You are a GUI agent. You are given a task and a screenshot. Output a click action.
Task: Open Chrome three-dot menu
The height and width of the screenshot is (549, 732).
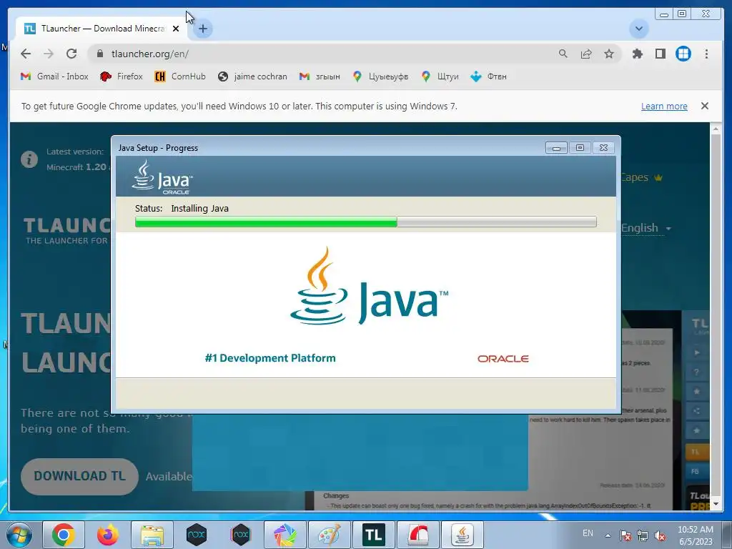(x=706, y=54)
